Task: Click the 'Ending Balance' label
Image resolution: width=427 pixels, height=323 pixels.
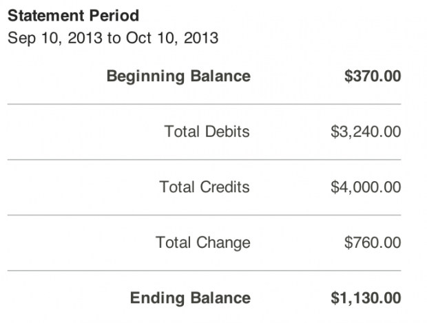Action: click(190, 298)
